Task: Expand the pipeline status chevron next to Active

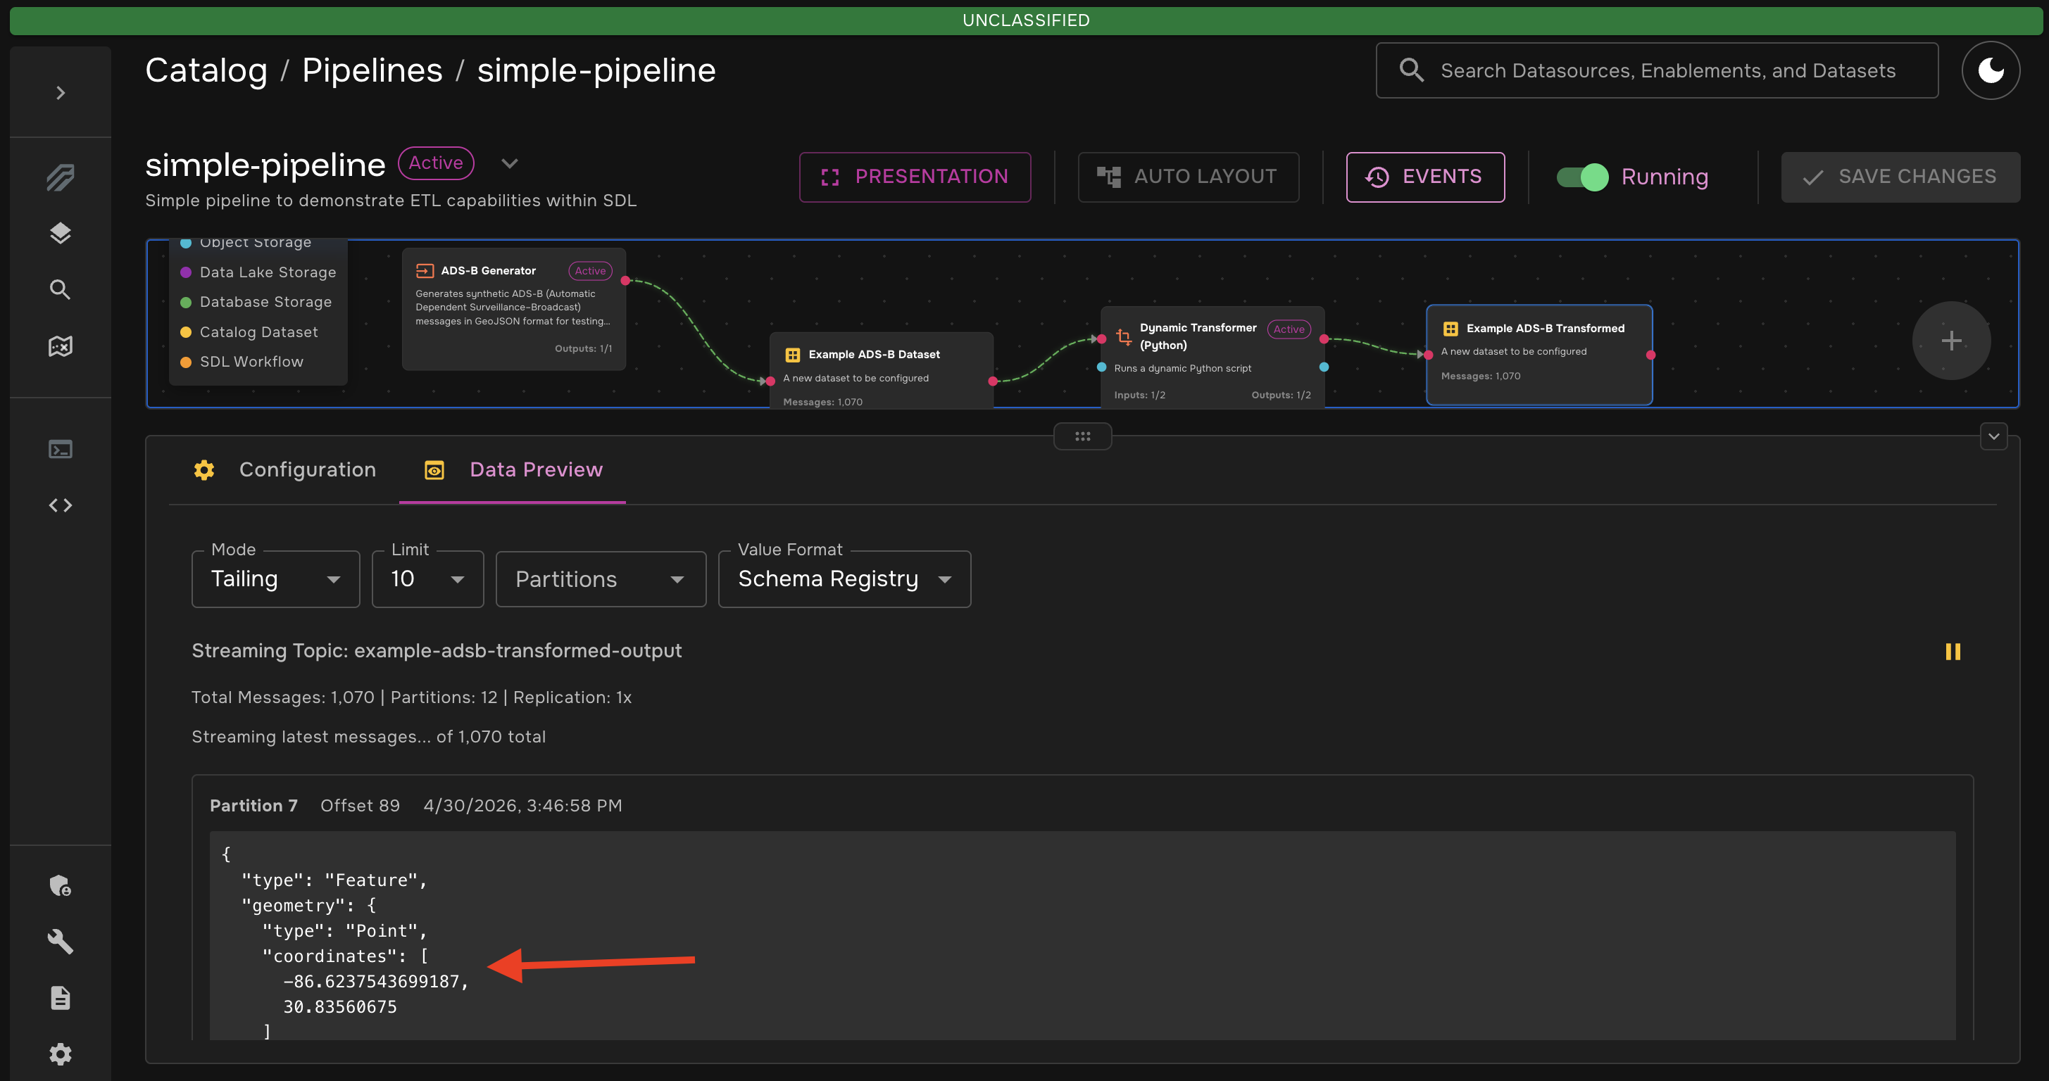Action: [x=510, y=164]
